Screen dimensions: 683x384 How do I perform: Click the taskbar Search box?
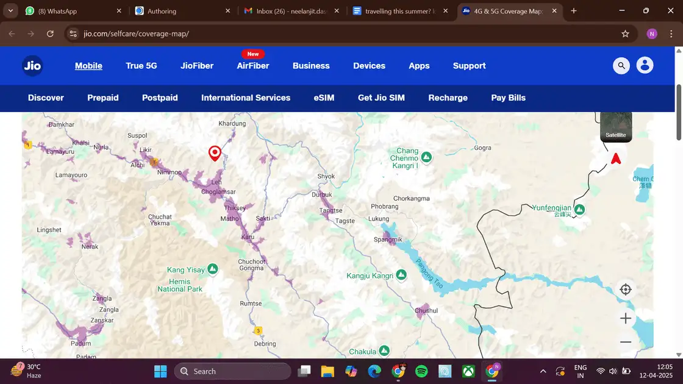(x=233, y=371)
